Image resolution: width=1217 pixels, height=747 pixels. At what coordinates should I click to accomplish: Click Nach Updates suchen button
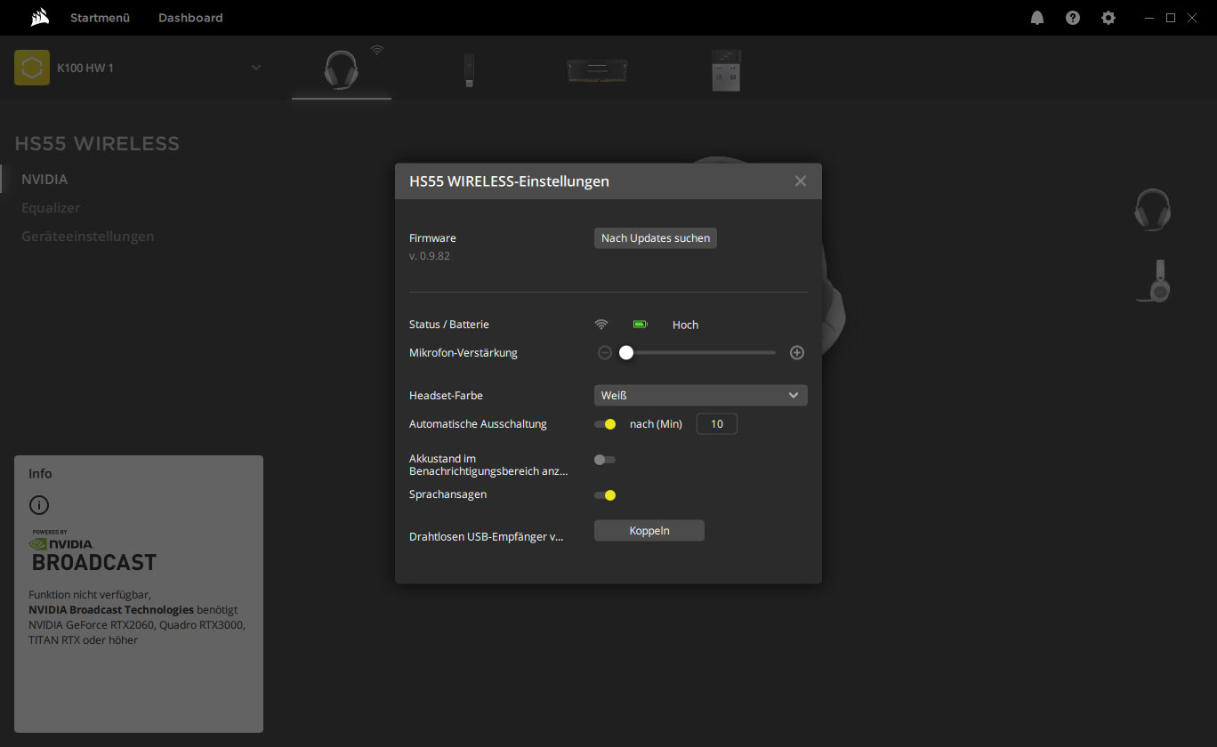tap(656, 238)
